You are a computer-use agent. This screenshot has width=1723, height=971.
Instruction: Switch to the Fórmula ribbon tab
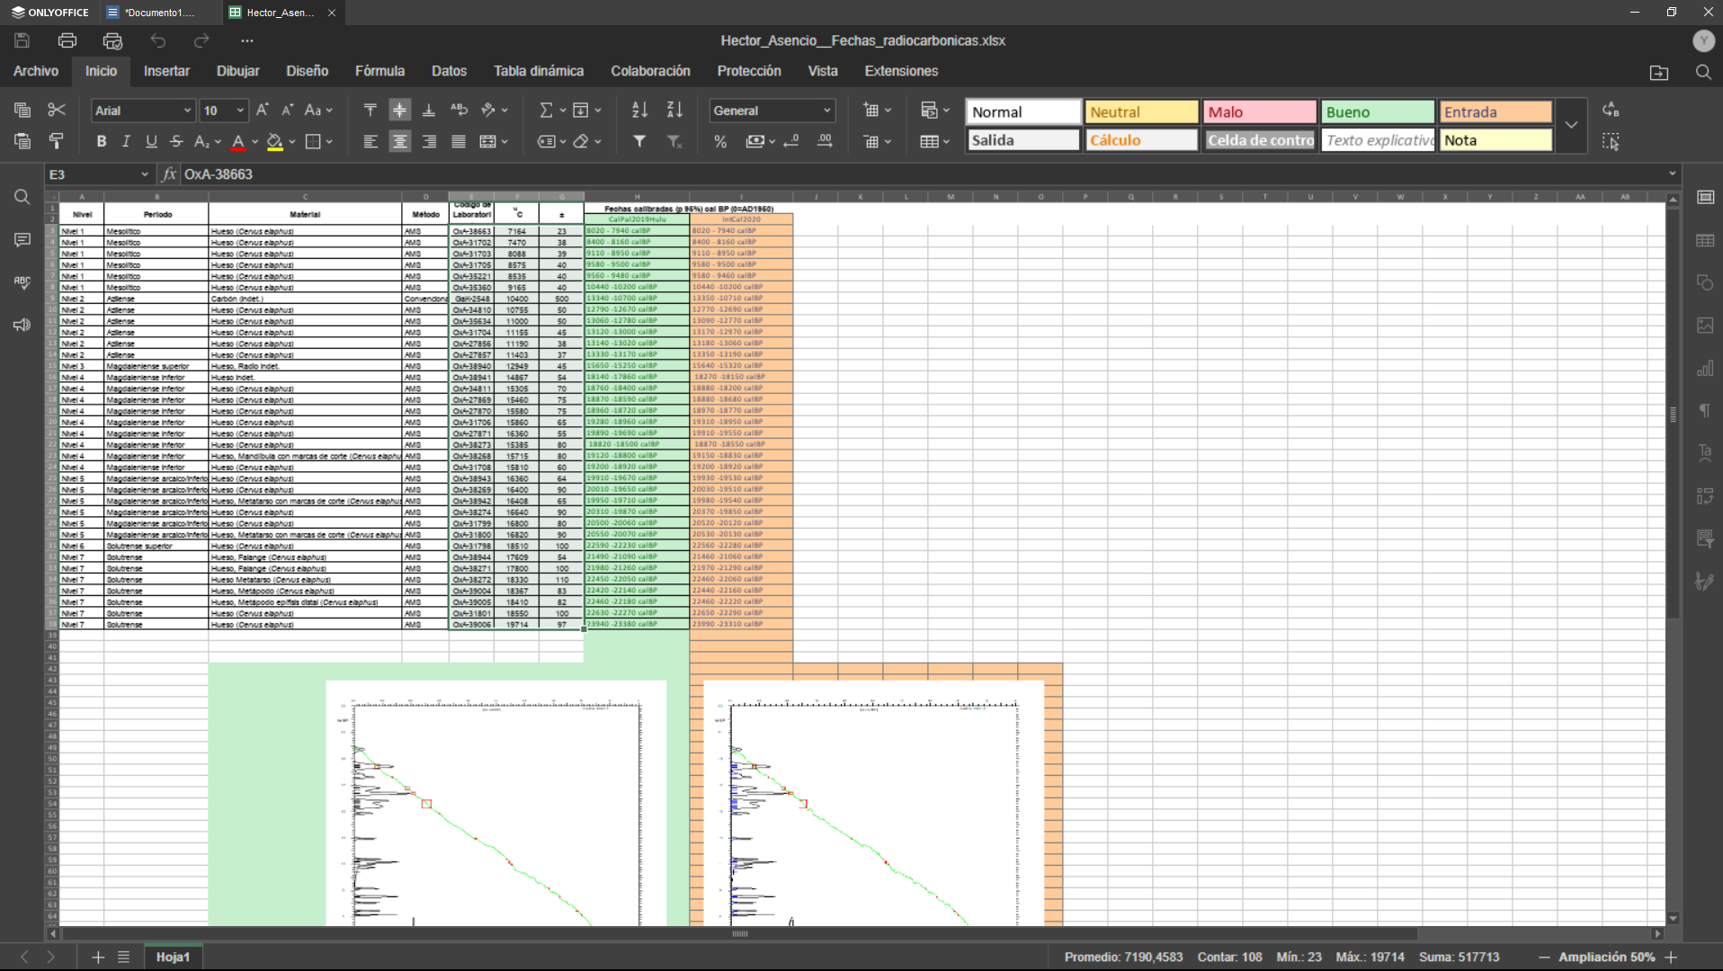click(379, 71)
